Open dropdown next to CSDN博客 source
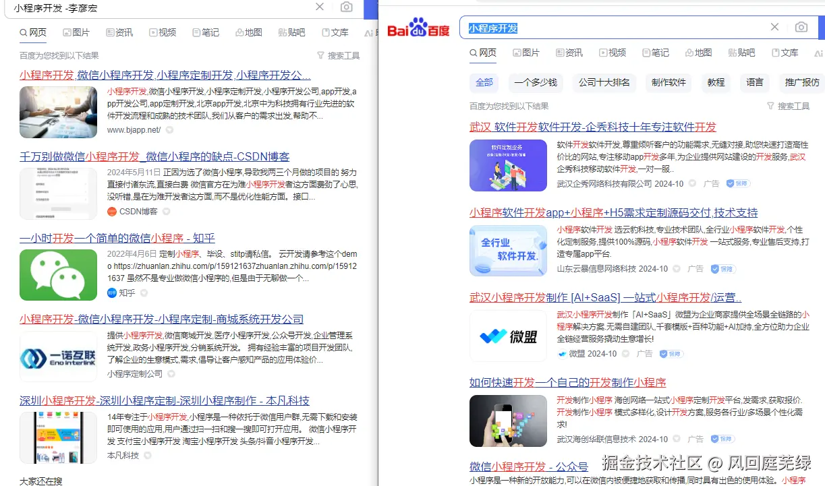This screenshot has width=825, height=486. [166, 211]
